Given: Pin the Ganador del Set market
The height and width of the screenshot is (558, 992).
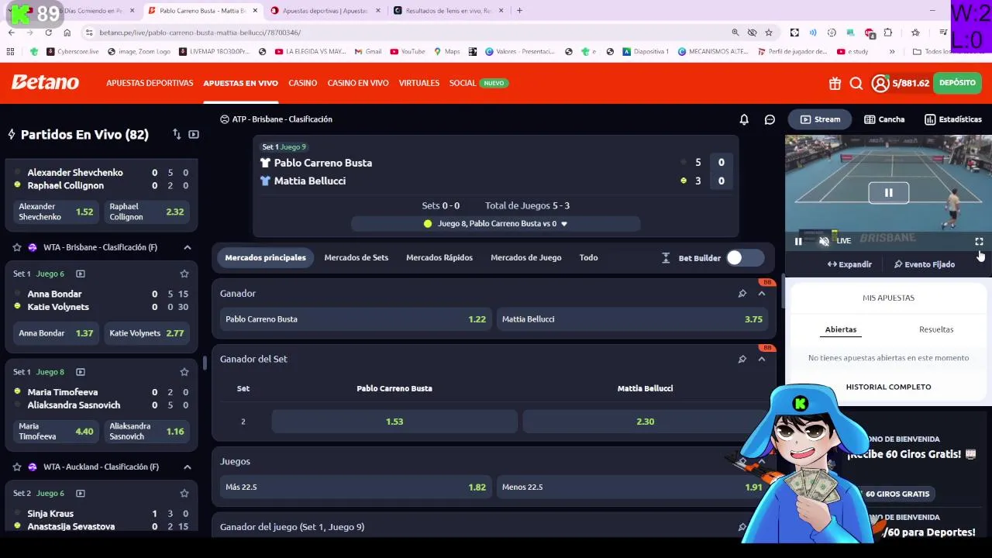Looking at the screenshot, I should tap(742, 359).
